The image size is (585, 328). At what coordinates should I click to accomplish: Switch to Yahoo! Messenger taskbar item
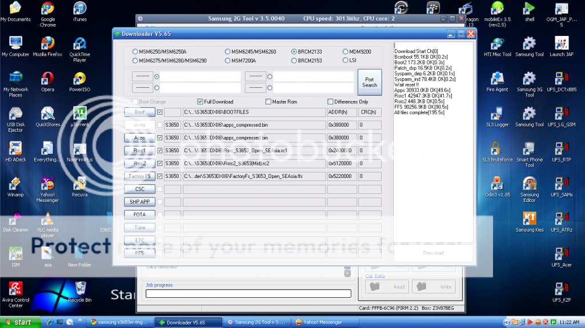pyautogui.click(x=326, y=322)
